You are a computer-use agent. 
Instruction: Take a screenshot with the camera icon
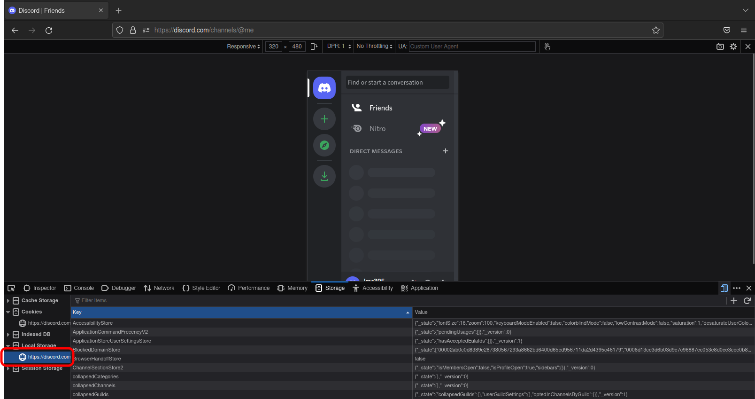coord(720,47)
